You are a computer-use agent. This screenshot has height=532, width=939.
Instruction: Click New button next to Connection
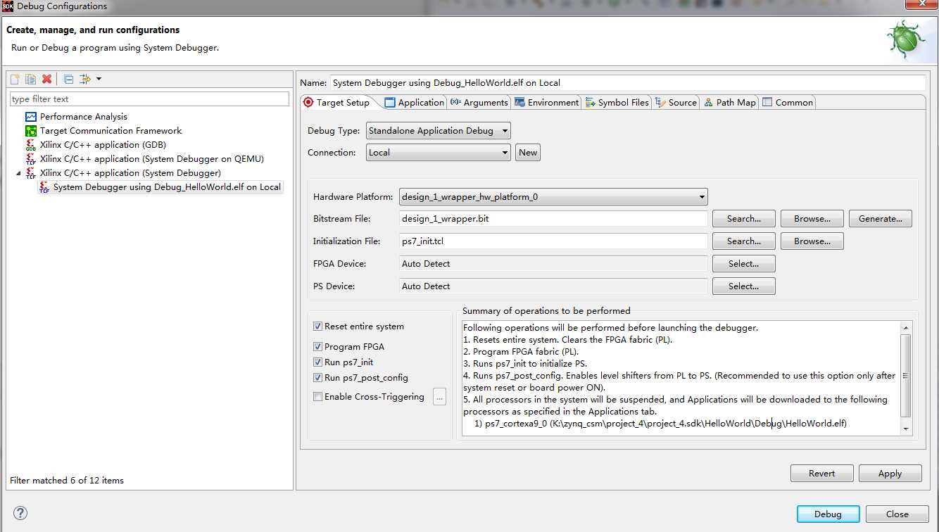[528, 153]
